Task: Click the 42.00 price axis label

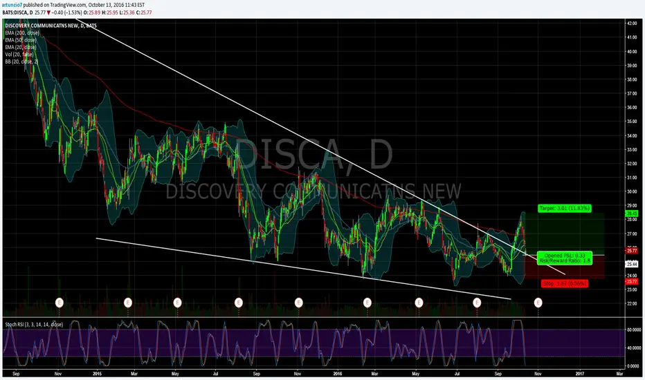Action: click(632, 23)
